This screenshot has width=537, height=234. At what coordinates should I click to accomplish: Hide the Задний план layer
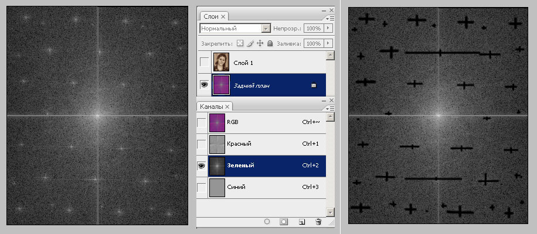[204, 85]
